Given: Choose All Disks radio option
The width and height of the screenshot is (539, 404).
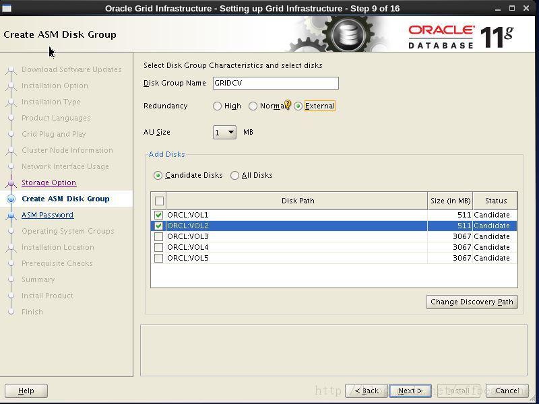Looking at the screenshot, I should point(234,176).
